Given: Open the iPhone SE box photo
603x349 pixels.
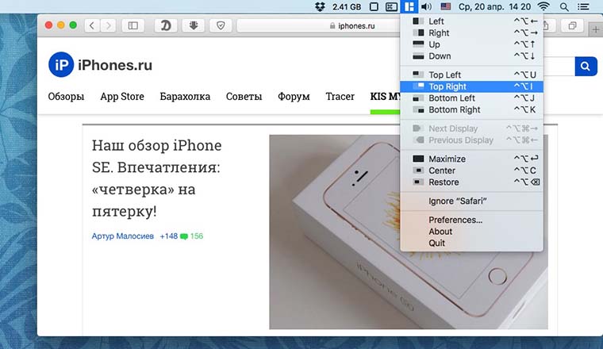Looking at the screenshot, I should tap(409, 232).
